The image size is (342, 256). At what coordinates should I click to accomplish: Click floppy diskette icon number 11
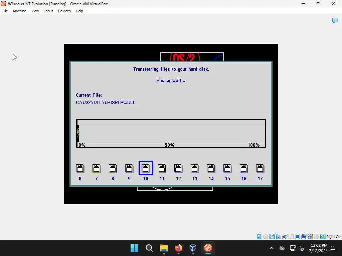[x=162, y=168]
